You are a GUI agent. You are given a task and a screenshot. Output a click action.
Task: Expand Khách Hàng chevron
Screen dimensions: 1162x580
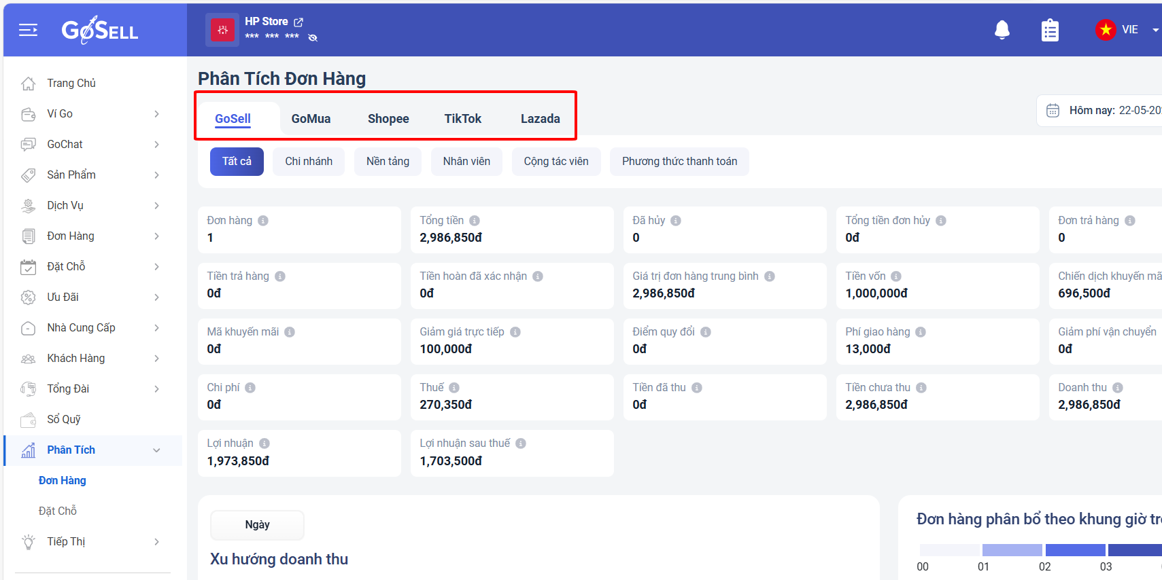coord(156,359)
